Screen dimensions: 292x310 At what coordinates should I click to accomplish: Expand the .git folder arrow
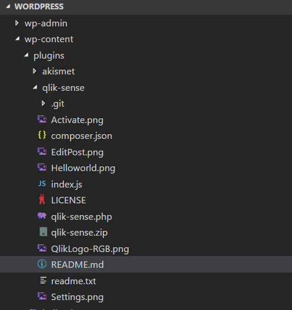[x=43, y=103]
